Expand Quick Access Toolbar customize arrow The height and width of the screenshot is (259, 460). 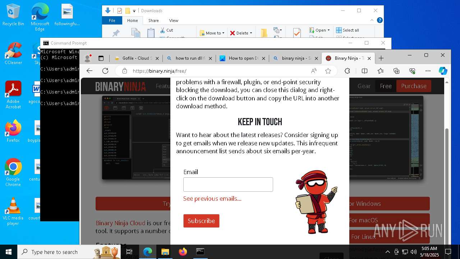[134, 11]
